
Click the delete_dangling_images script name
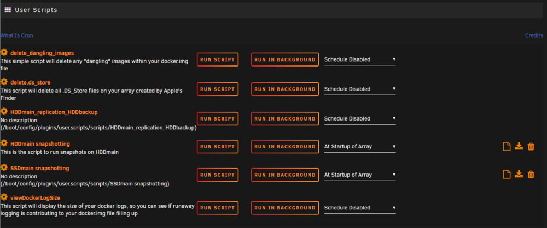coord(42,53)
